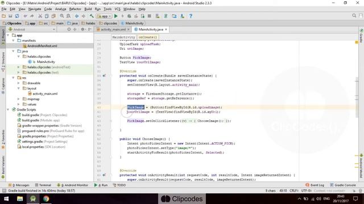Open the File menu
Viewport: 364px width, 204px height.
tap(4, 9)
